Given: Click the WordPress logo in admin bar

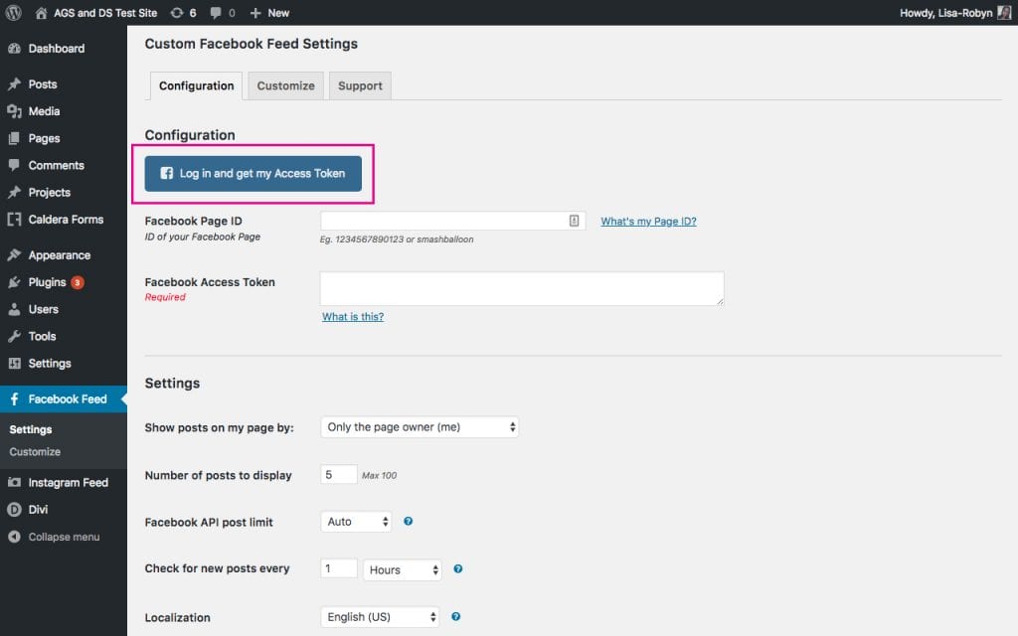Looking at the screenshot, I should [x=13, y=12].
